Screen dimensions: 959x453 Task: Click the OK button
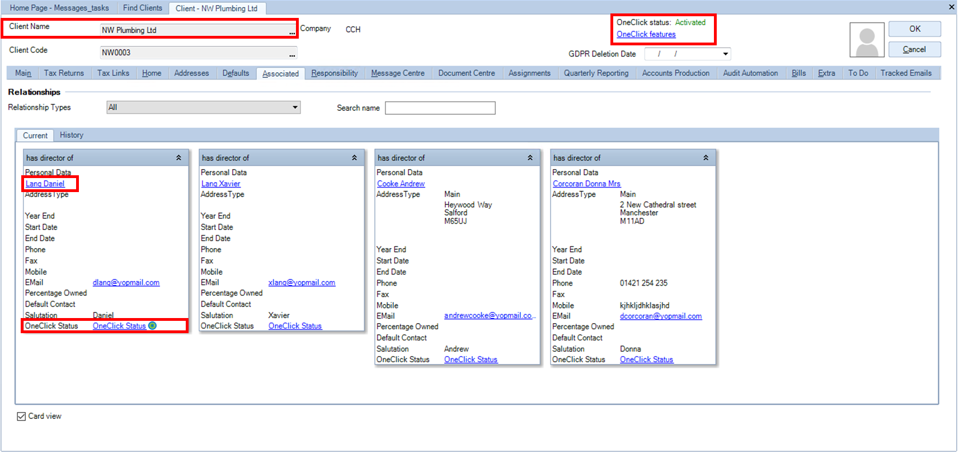click(915, 29)
